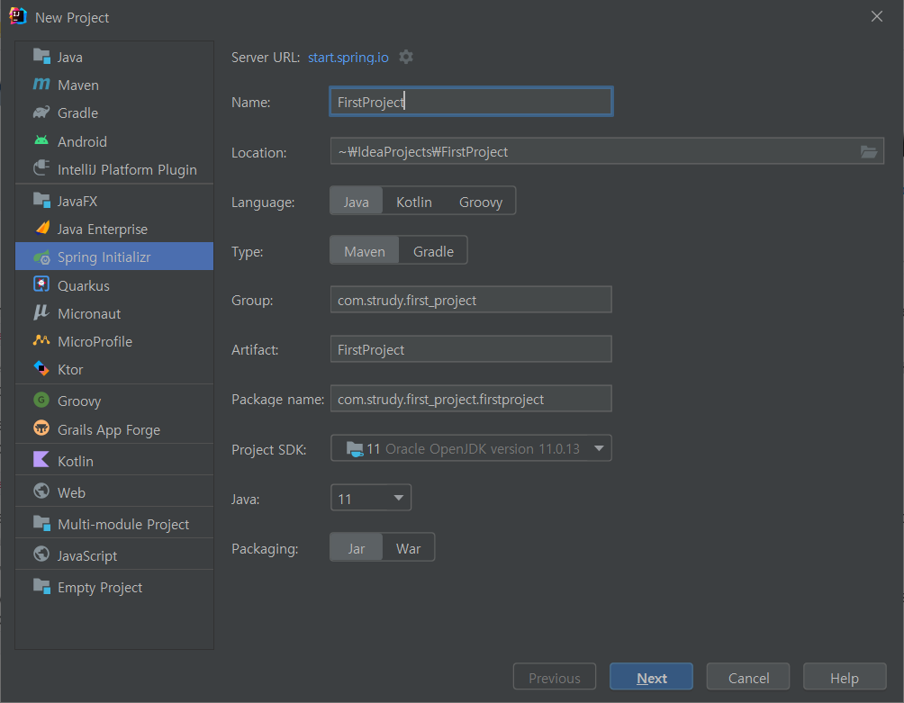Viewport: 904px width, 703px height.
Task: Set packaging to War
Action: pyautogui.click(x=408, y=548)
